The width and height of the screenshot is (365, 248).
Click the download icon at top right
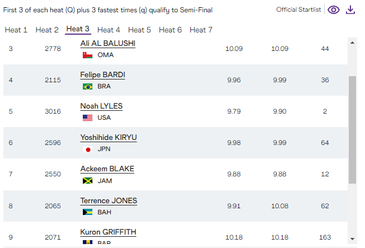point(350,10)
